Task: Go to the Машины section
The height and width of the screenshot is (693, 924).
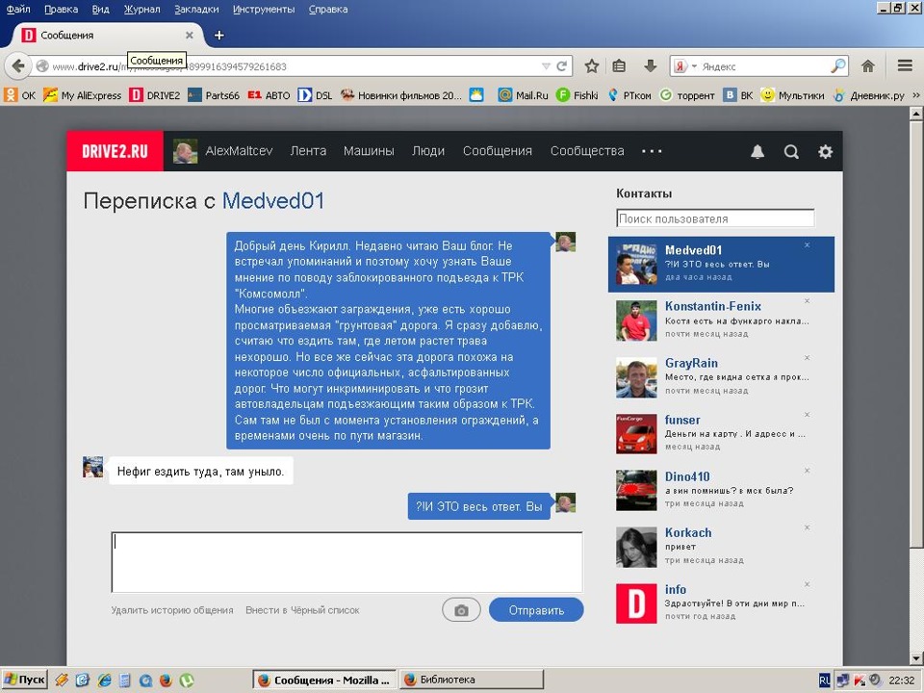Action: pyautogui.click(x=369, y=151)
